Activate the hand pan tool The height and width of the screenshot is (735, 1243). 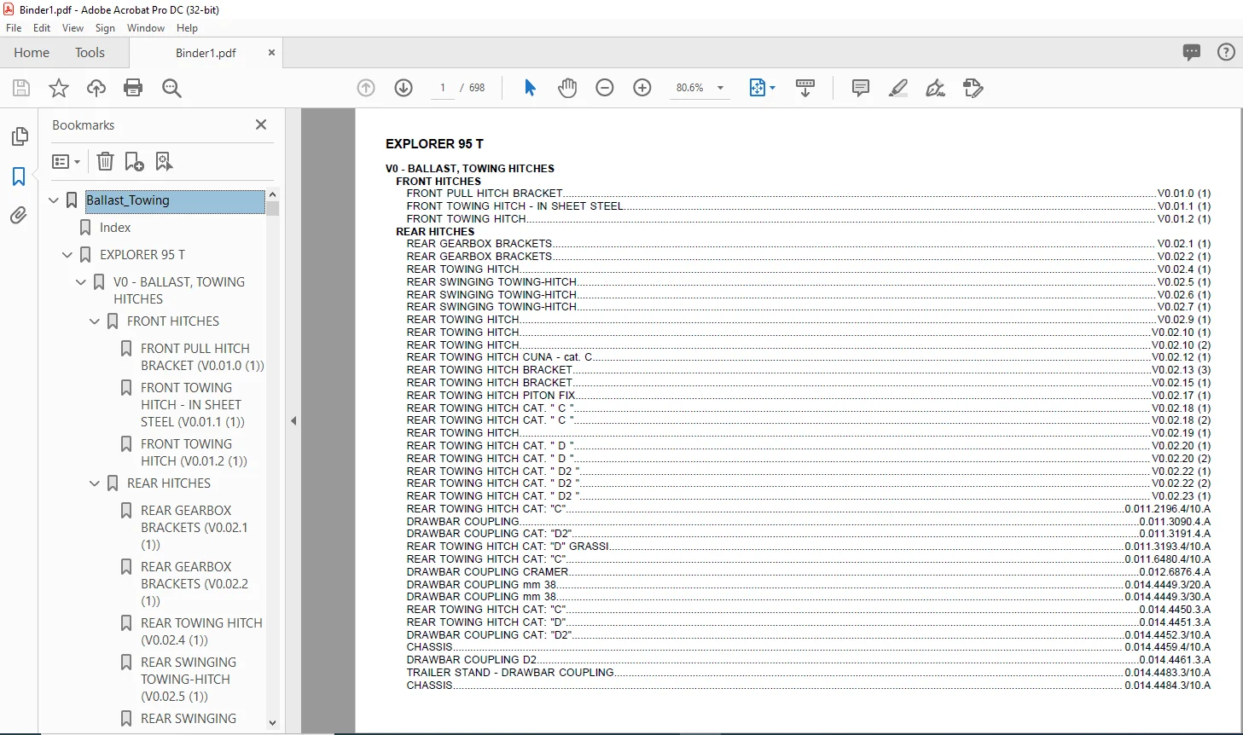click(567, 88)
